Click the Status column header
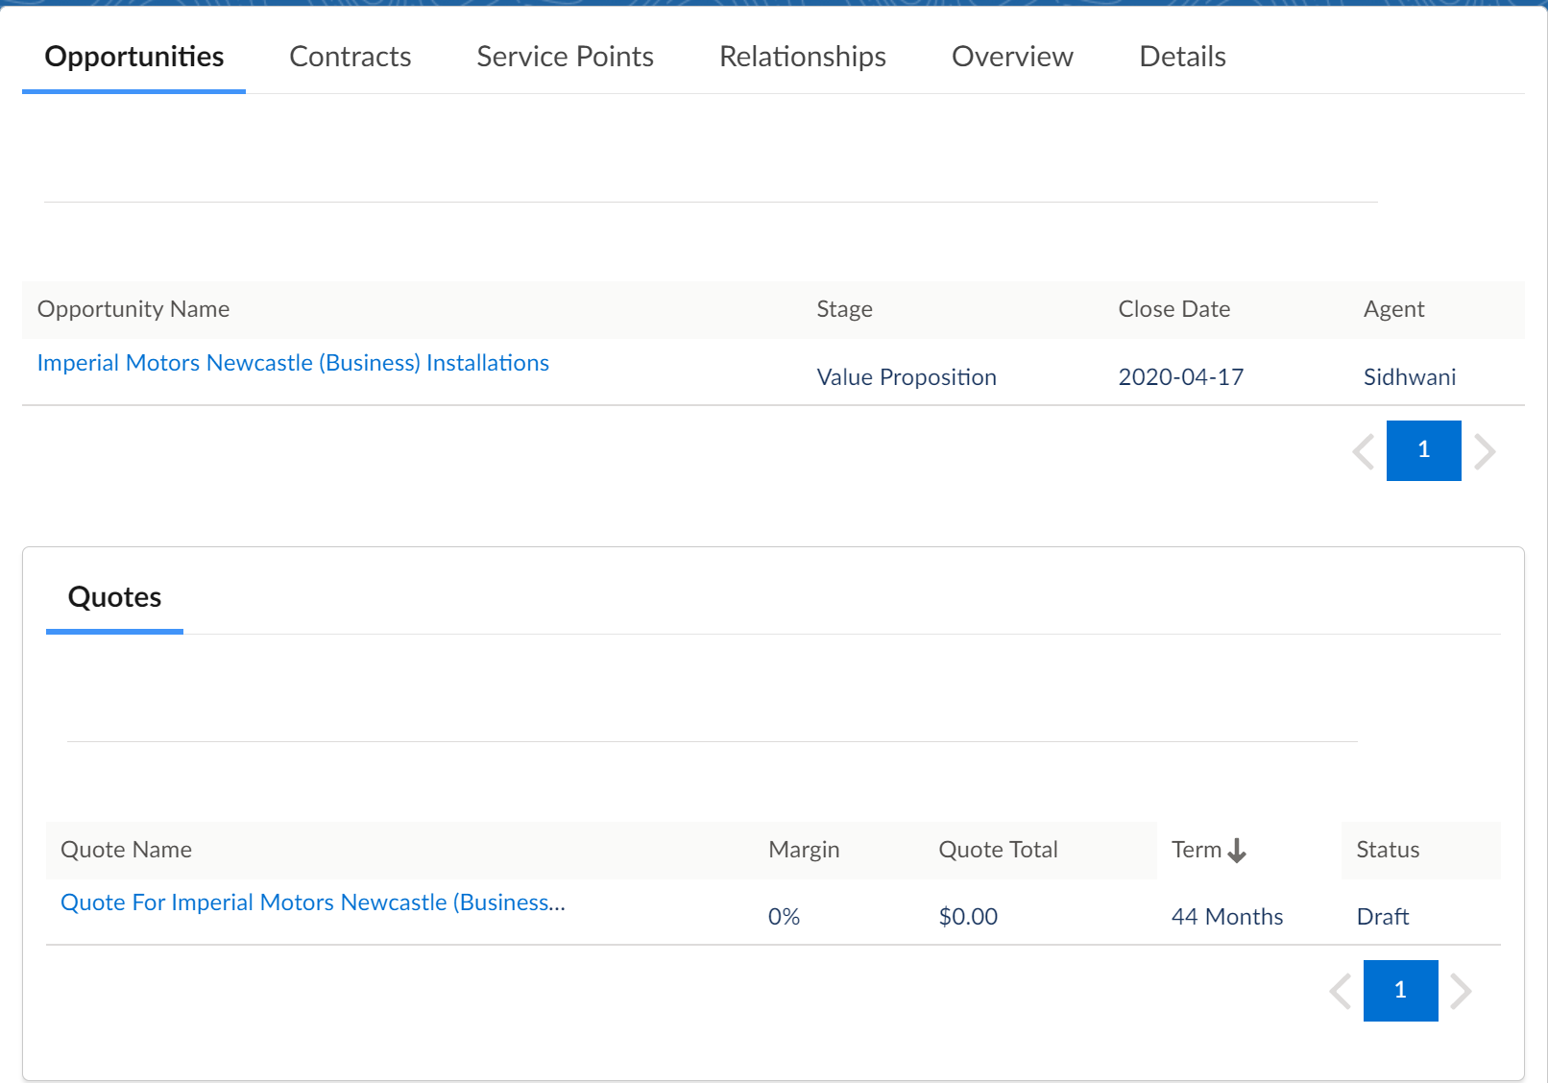1548x1083 pixels. coord(1388,850)
